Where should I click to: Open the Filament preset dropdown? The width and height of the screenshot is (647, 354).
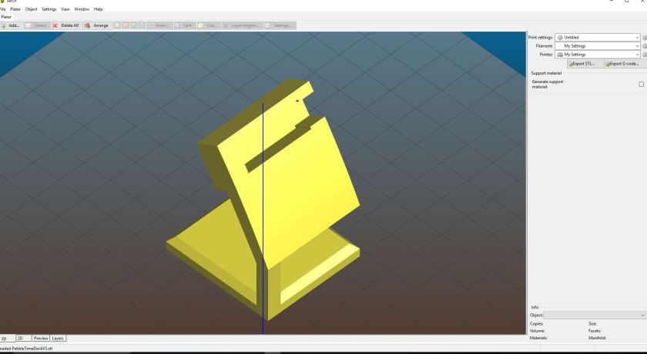[x=637, y=46]
